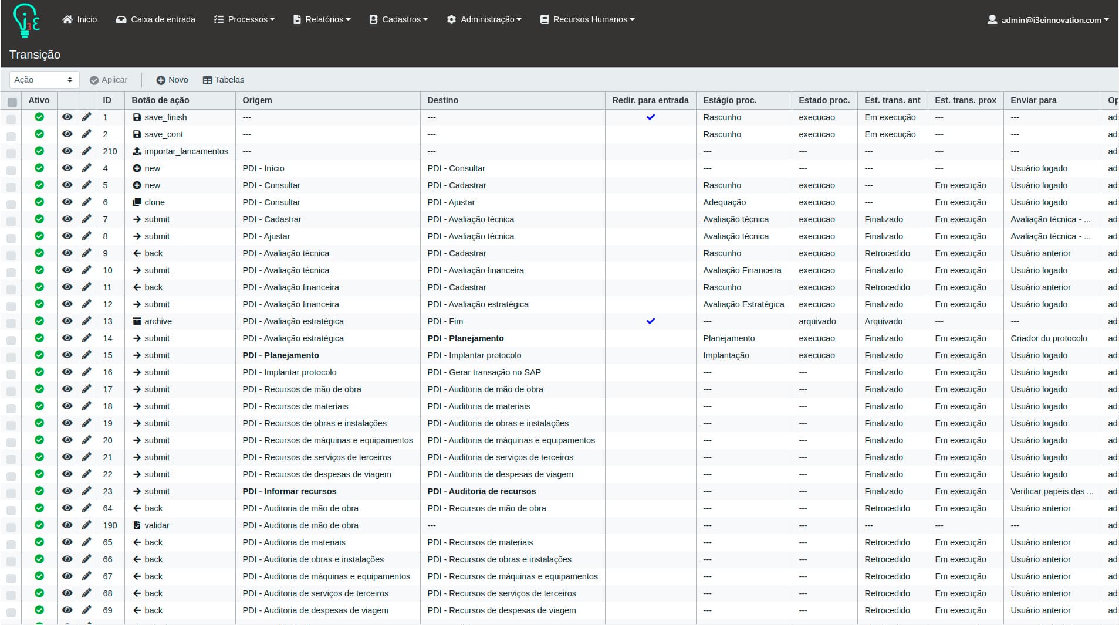Edit transition with ID 21
The width and height of the screenshot is (1119, 625).
click(x=87, y=457)
